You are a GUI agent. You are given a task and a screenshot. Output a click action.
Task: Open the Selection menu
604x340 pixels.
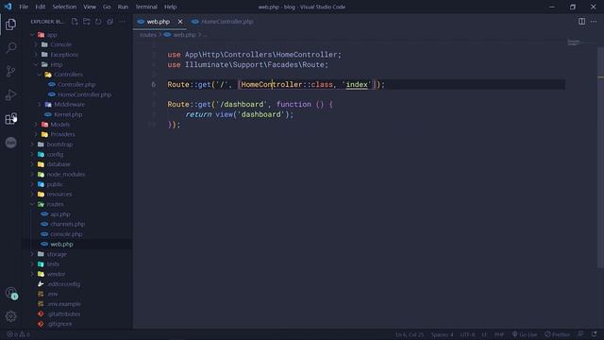64,7
